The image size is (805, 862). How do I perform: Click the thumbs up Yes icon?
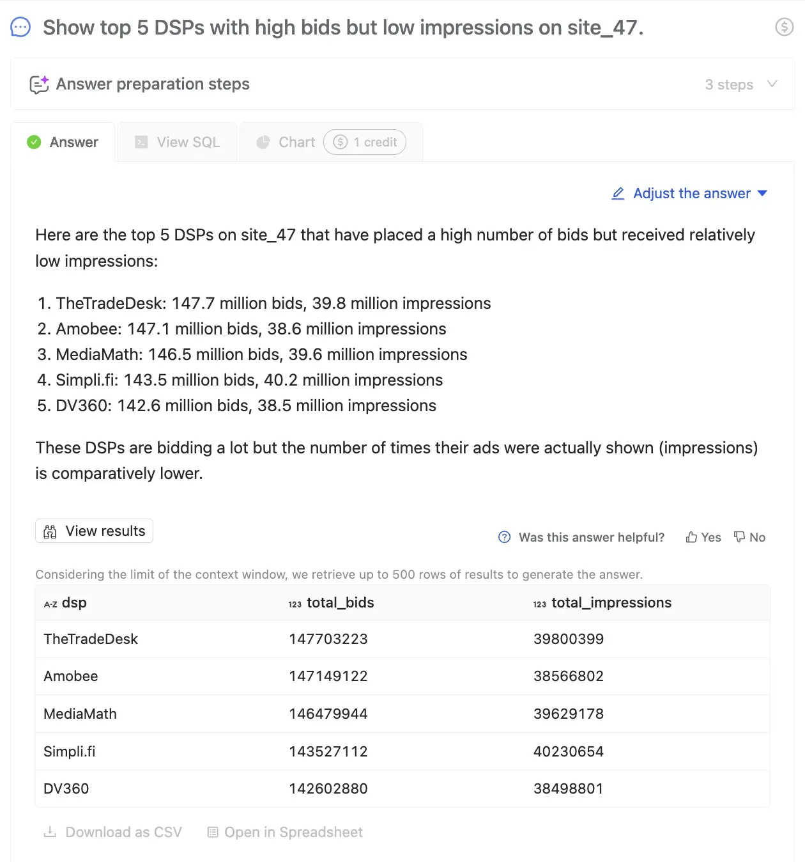click(691, 537)
